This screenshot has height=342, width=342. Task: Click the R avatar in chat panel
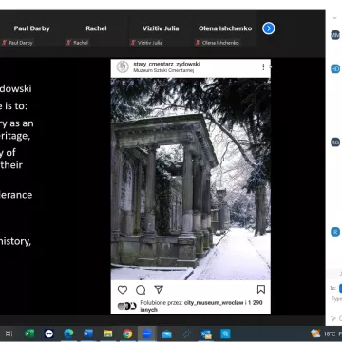[x=335, y=232]
